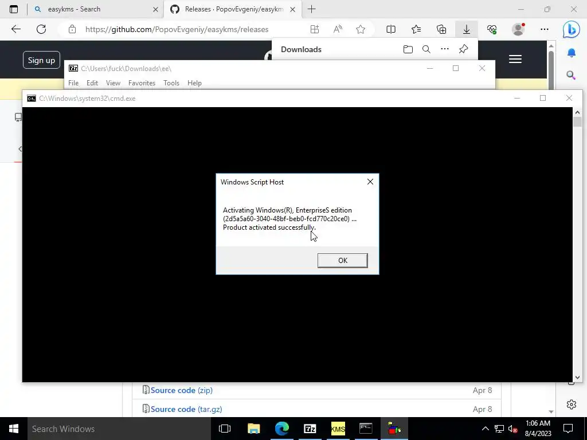587x440 pixels.
Task: Open the Edge apps icon in address bar
Action: pyautogui.click(x=315, y=29)
